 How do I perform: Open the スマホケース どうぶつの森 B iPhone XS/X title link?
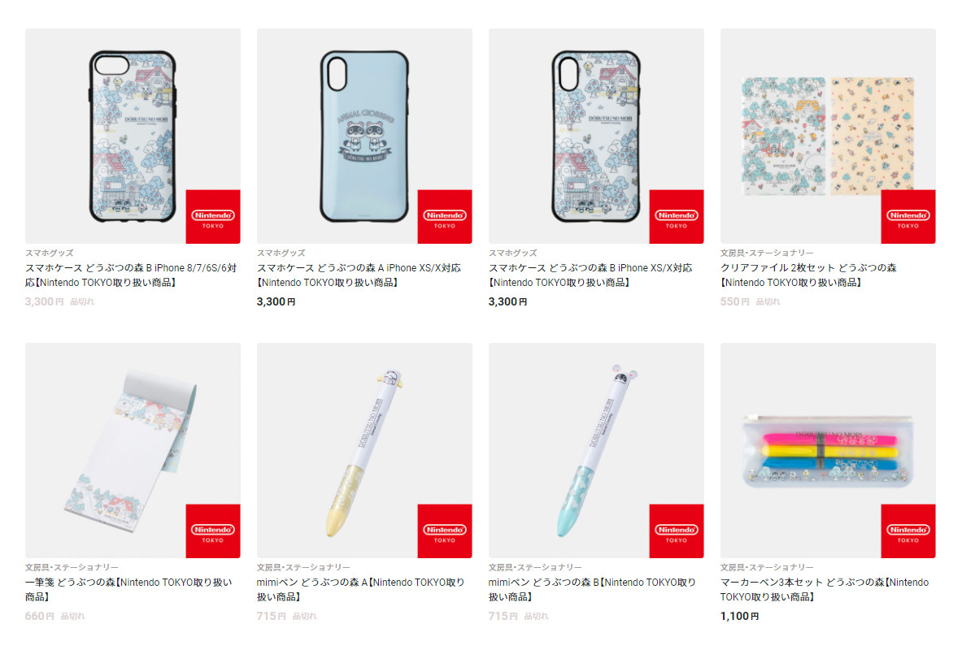point(590,275)
